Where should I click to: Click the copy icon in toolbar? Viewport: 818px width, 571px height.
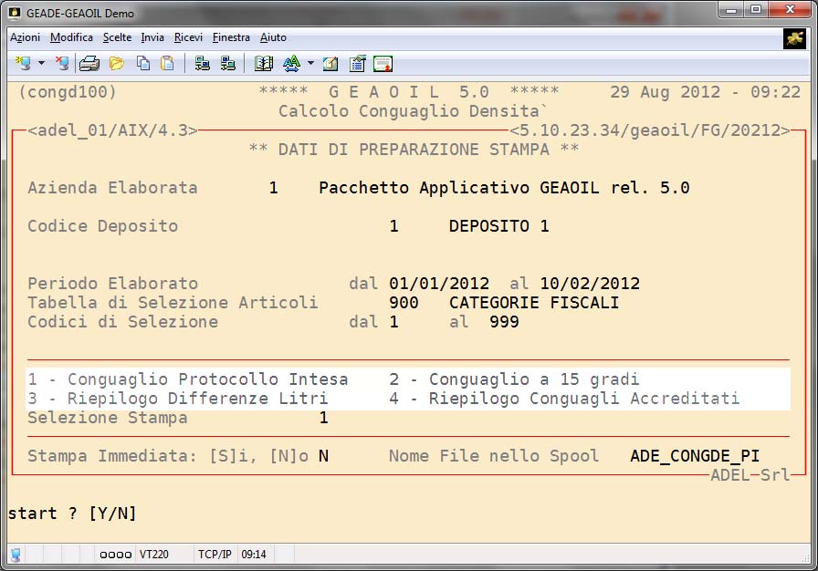click(x=143, y=64)
